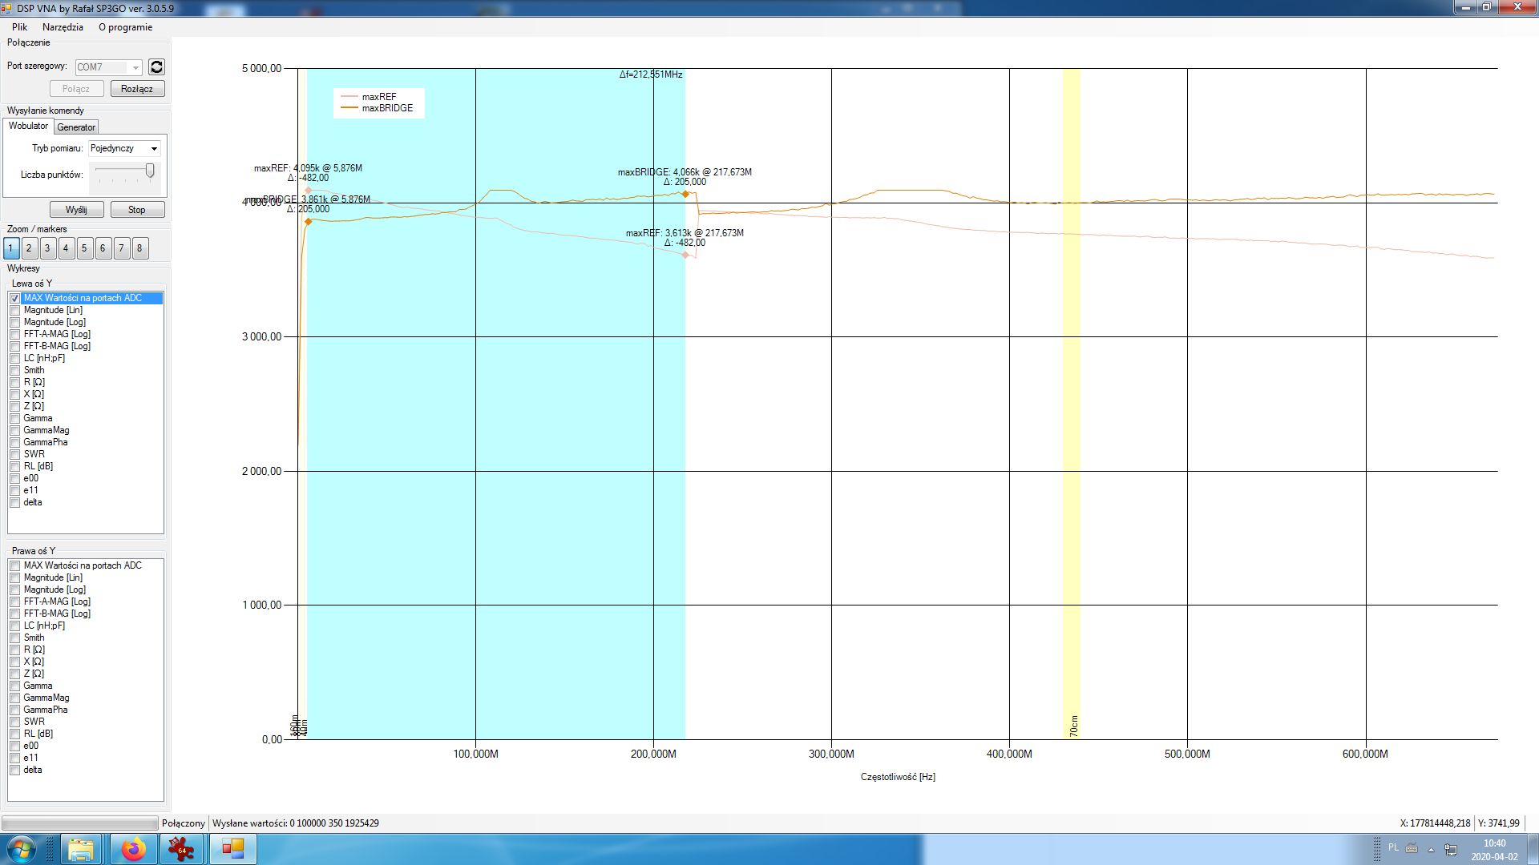Click the DSP VNA taskbar icon
1539x865 pixels.
[232, 849]
